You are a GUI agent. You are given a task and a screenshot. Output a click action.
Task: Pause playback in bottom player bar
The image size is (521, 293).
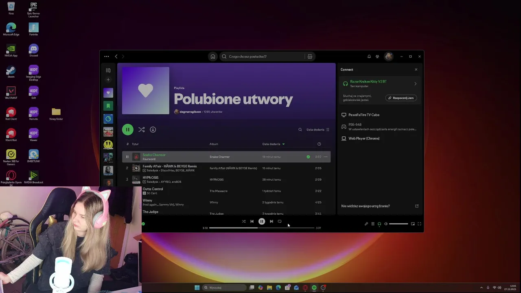point(262,221)
